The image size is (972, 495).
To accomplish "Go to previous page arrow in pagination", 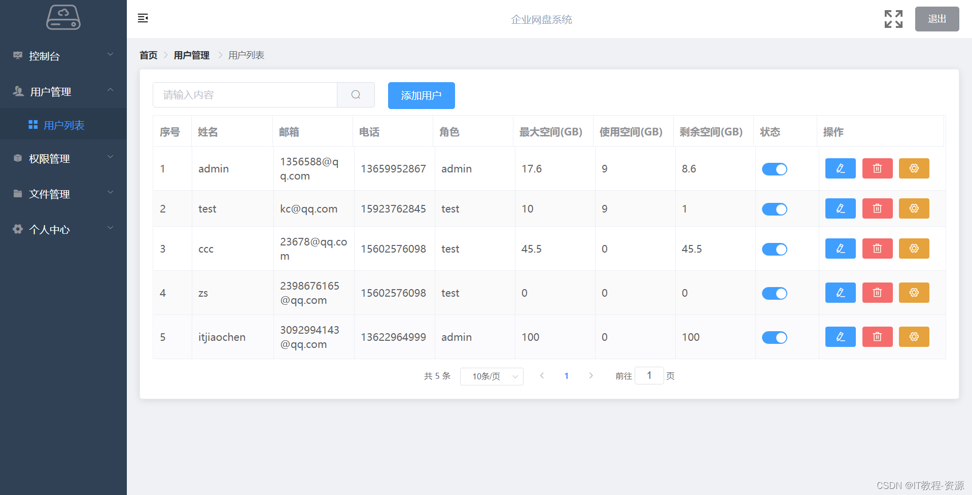I will coord(542,376).
